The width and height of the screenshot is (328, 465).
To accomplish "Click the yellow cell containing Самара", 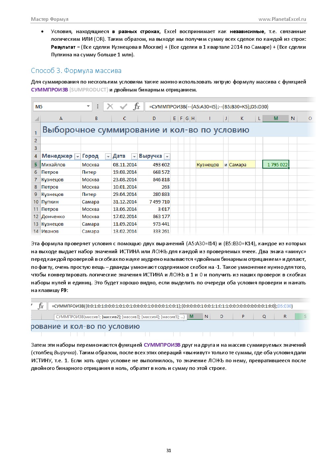I will click(x=242, y=164).
